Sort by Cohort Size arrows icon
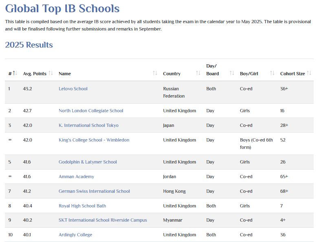The image size is (321, 242). (309, 73)
